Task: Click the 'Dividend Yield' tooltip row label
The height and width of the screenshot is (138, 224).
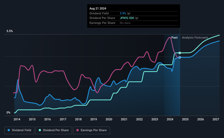Action: point(99,13)
